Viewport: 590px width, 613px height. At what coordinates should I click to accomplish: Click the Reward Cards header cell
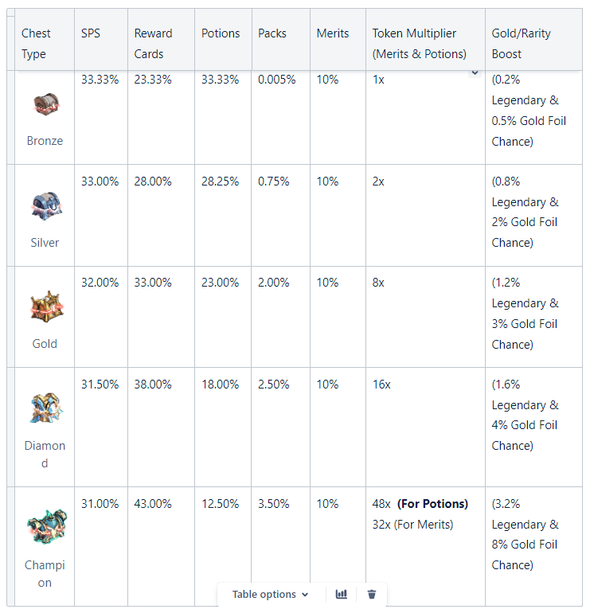[161, 40]
